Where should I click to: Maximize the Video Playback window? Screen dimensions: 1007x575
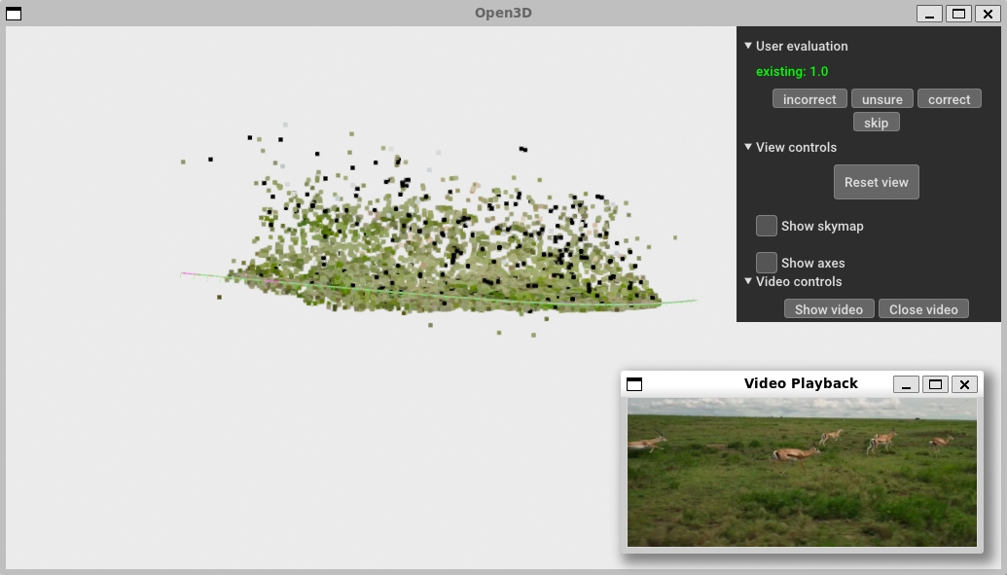935,384
